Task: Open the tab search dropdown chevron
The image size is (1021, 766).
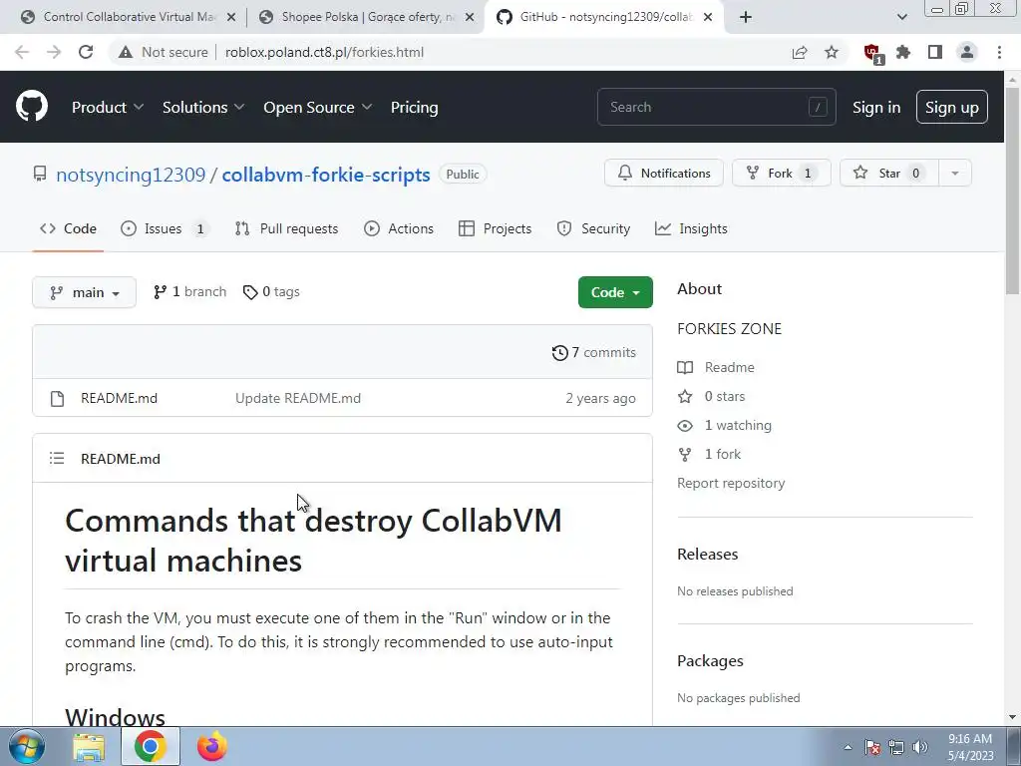Action: [x=901, y=17]
